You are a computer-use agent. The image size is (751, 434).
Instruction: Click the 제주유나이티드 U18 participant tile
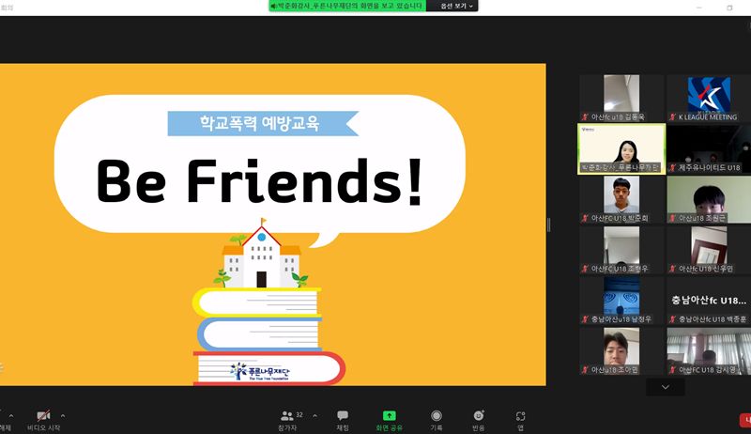click(x=709, y=148)
